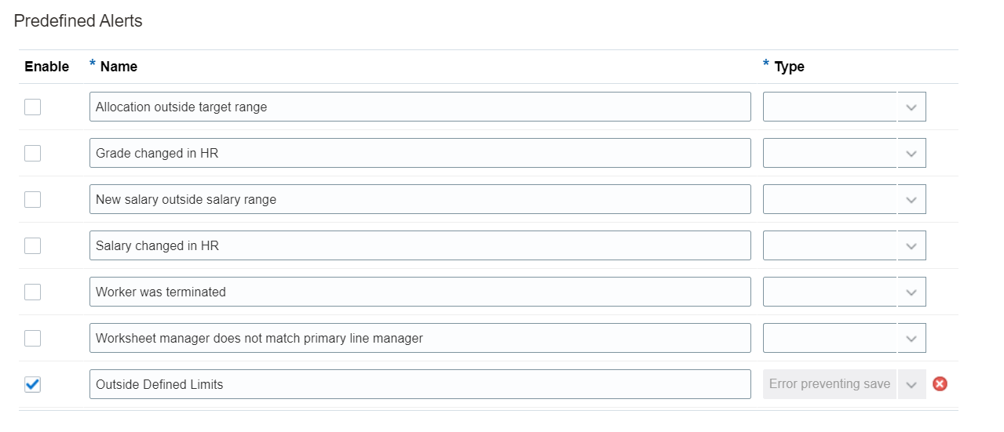
Task: Click the Allocation outside target range name field
Action: coord(420,107)
